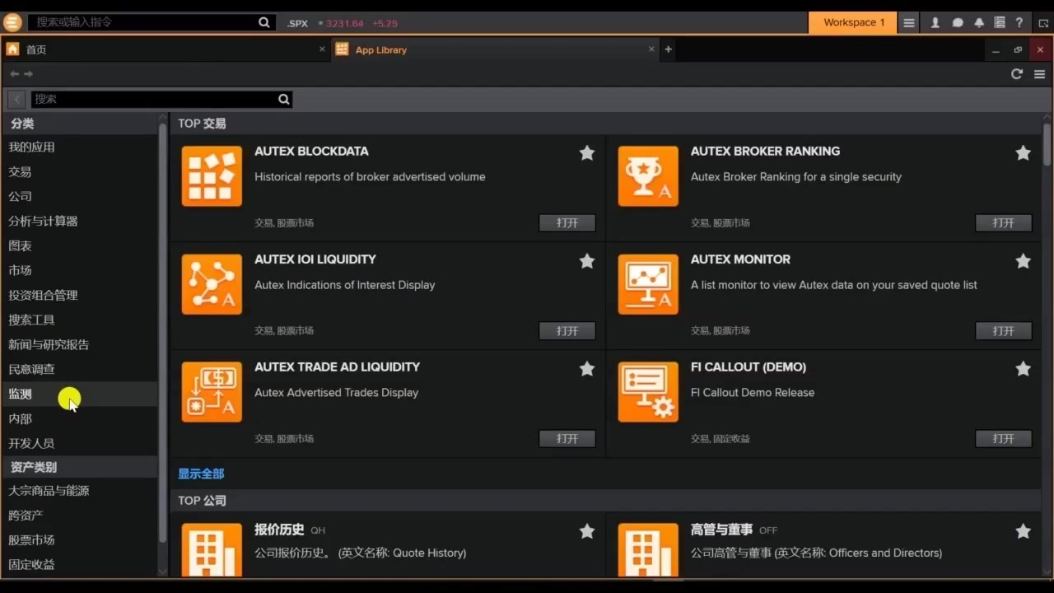Favorite AUTEX BLOCKDATA with its star
Screen dimensions: 1054x593
[x=586, y=152]
